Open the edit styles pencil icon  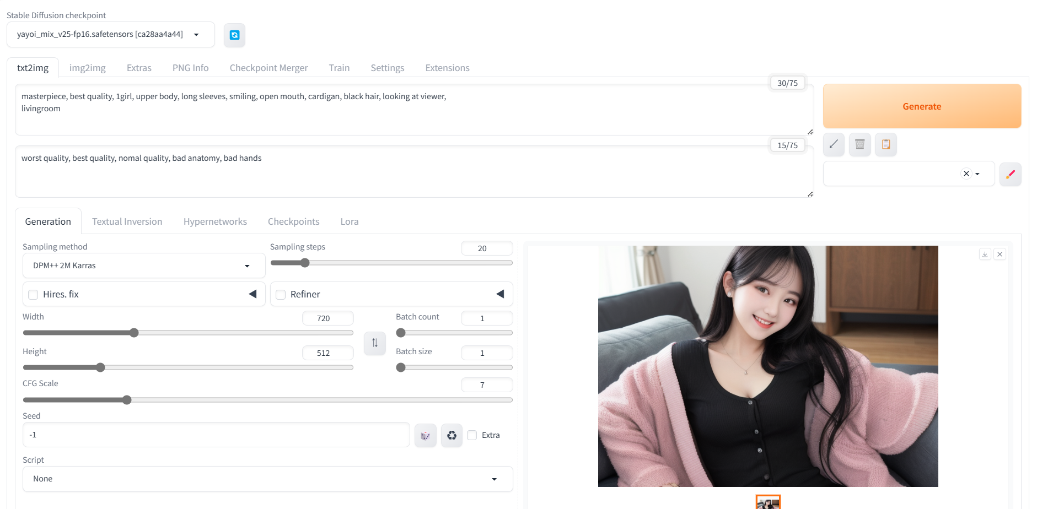[x=1010, y=174]
